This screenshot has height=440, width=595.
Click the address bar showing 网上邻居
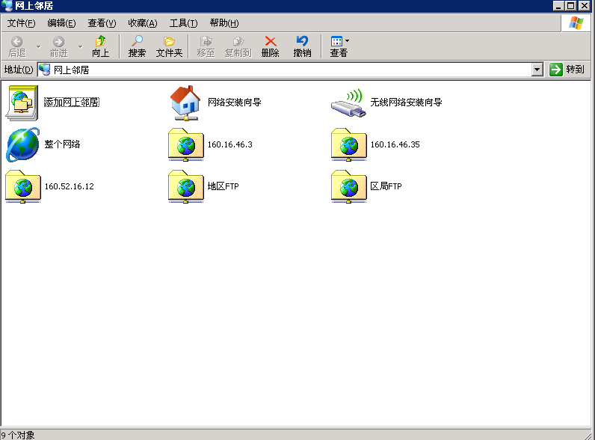[285, 70]
